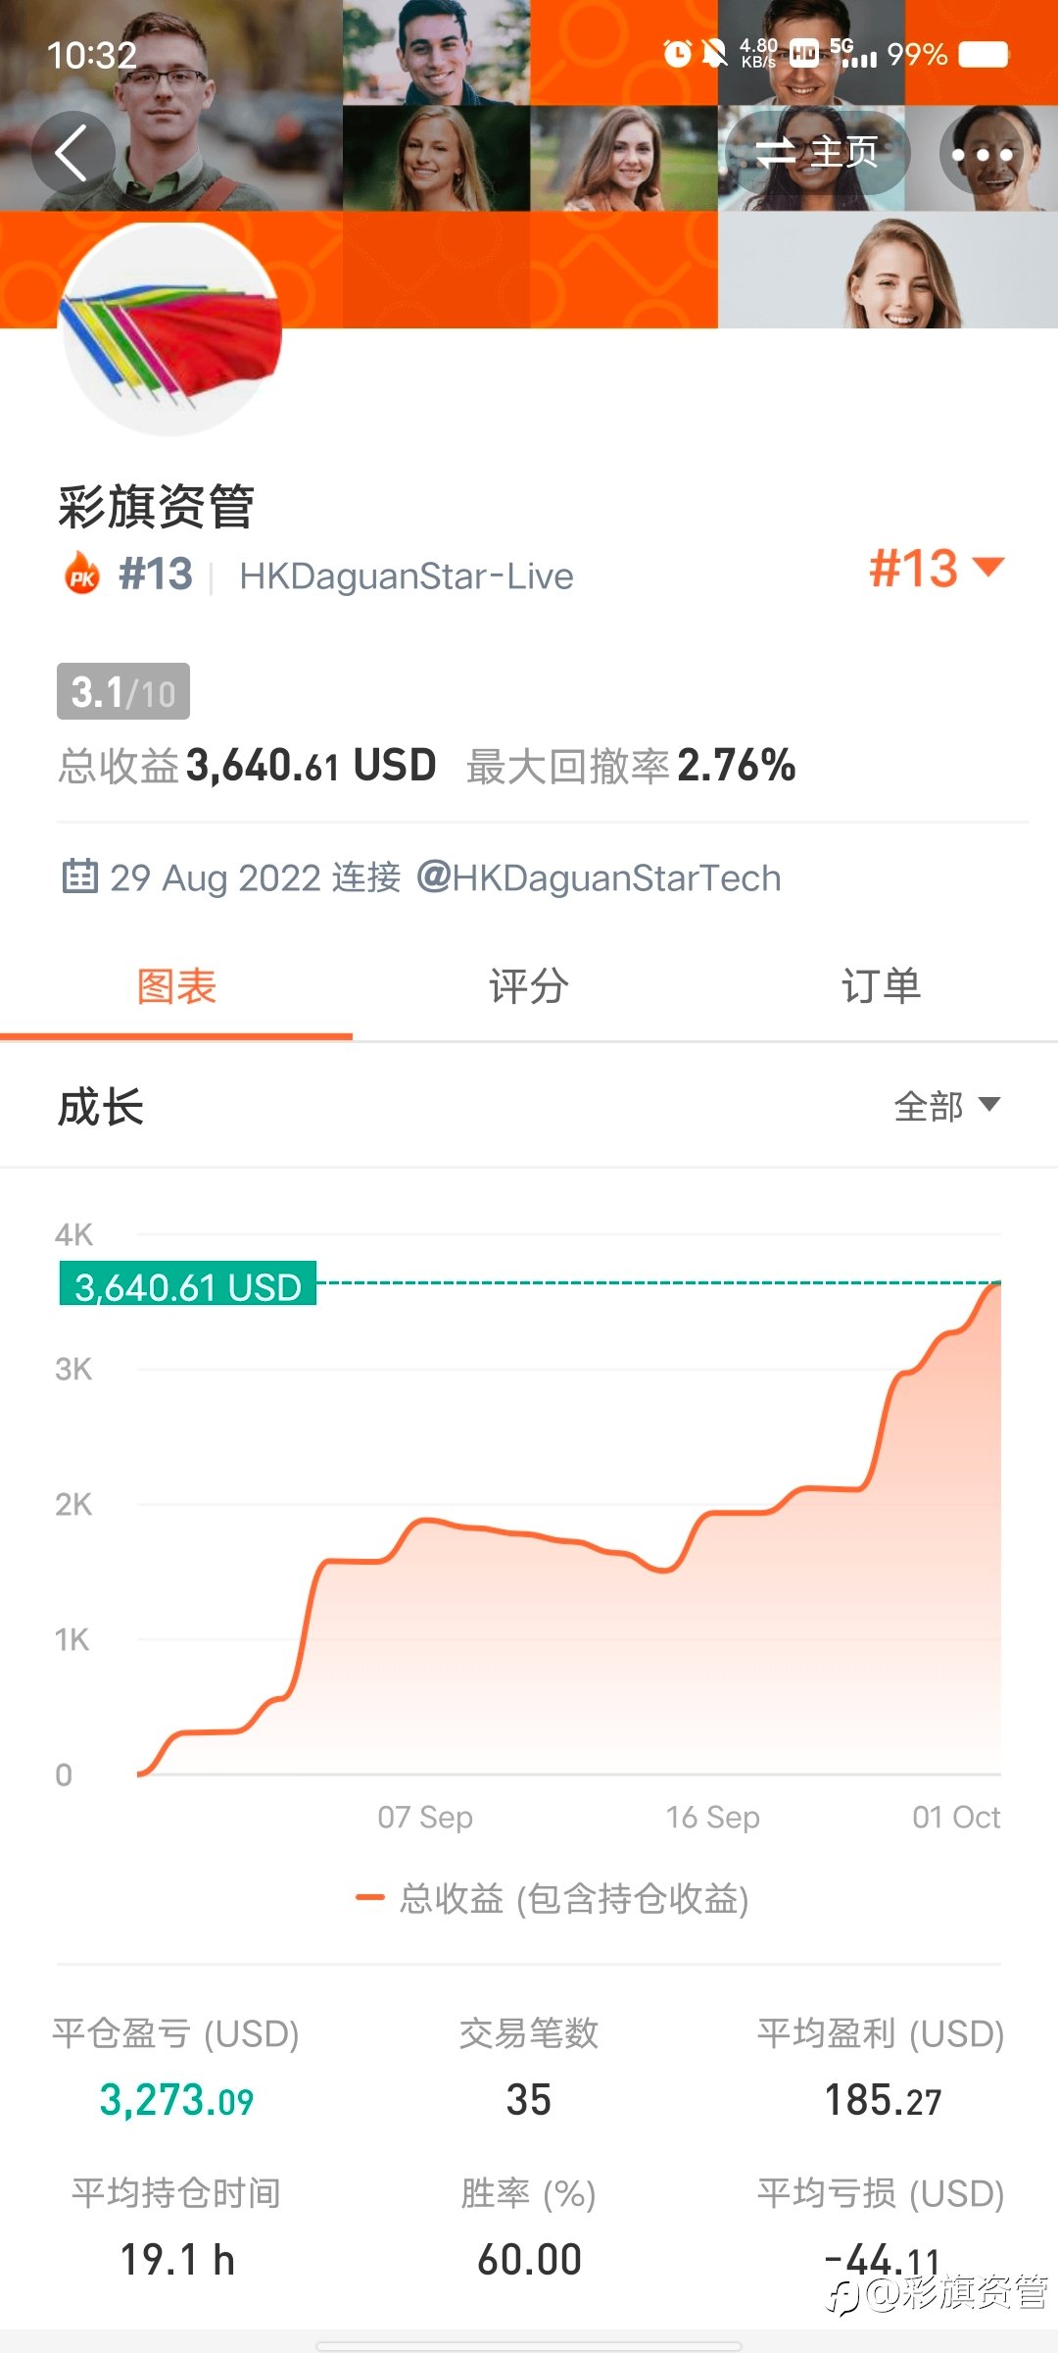
Task: Tap the alarm clock status bar icon
Action: (x=677, y=54)
